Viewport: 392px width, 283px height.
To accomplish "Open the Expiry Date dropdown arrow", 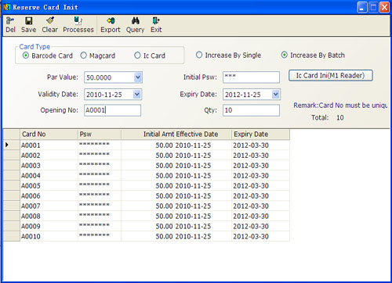I will point(276,95).
